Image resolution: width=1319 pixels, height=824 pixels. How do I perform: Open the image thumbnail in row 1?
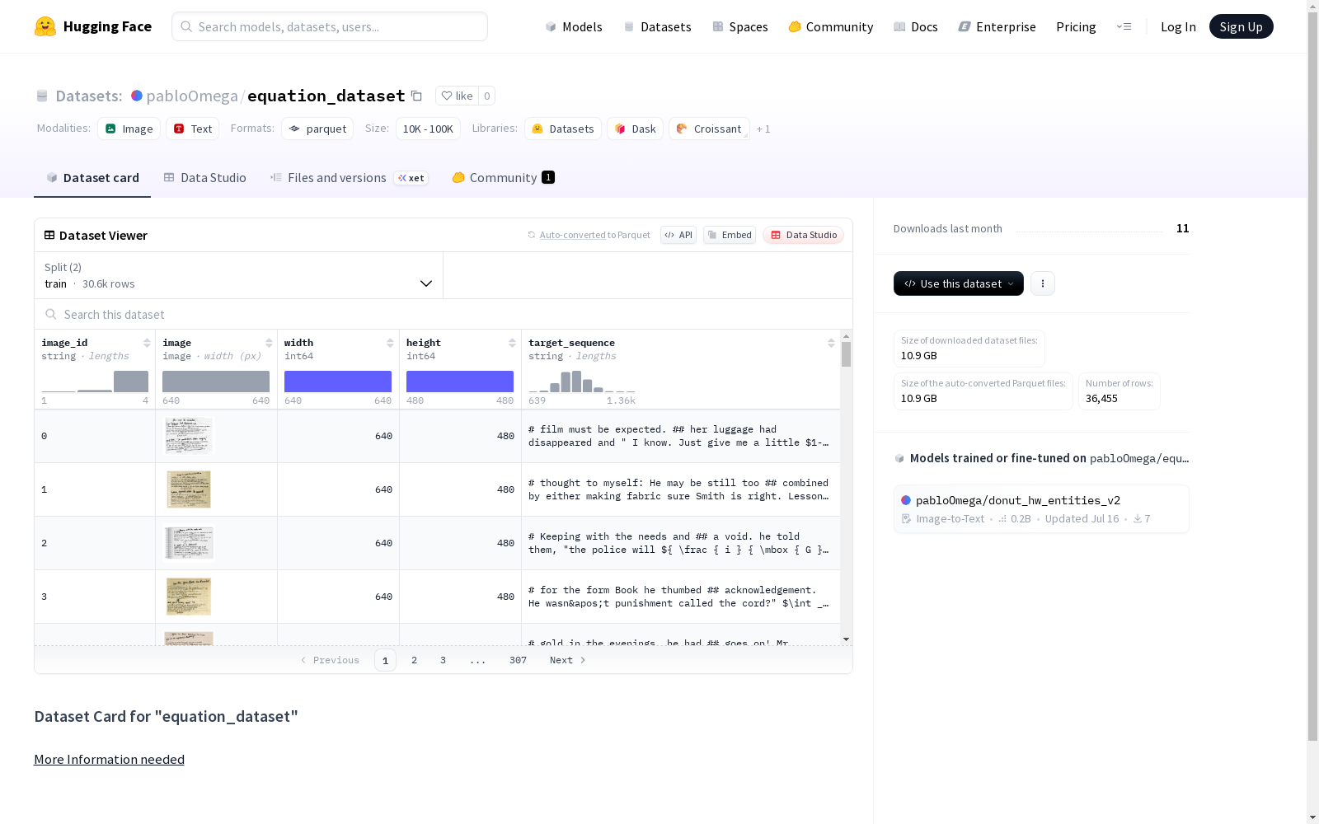tap(189, 489)
